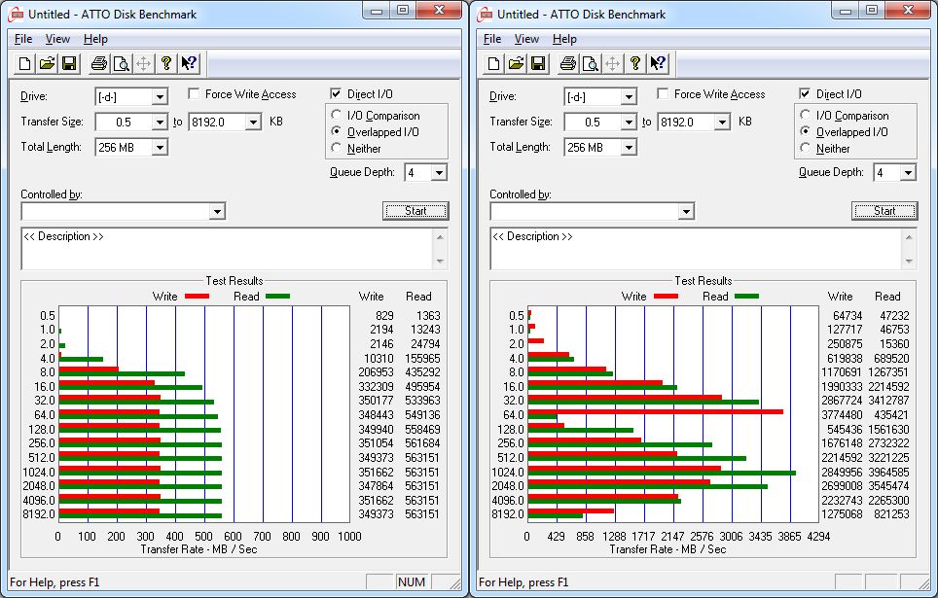This screenshot has height=598, width=938.
Task: Select Neither radio in left window
Action: pos(337,148)
